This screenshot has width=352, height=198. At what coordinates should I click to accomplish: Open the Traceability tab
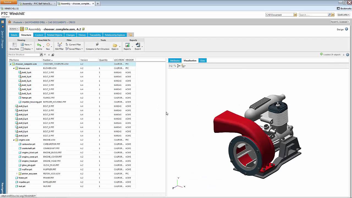(95, 35)
